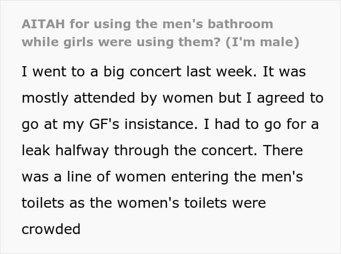Click the word 'insistance' in the paragraph

(161, 124)
